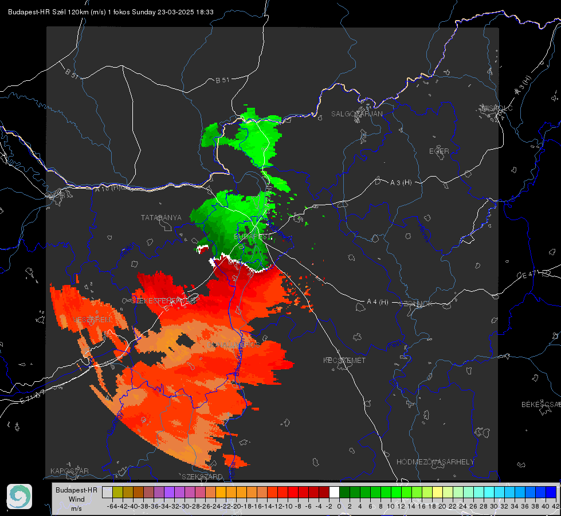Click the '42' value on the legend scale

[x=556, y=506]
